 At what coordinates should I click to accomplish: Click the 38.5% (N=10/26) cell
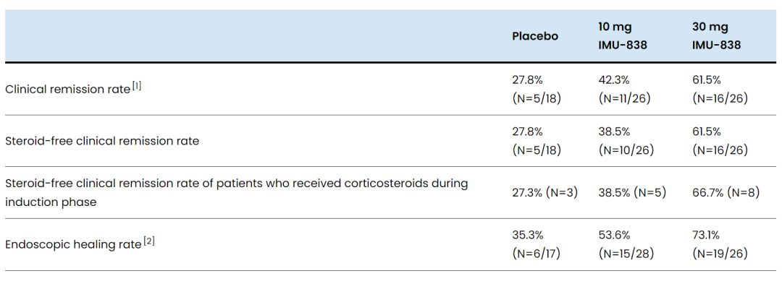tap(626, 141)
